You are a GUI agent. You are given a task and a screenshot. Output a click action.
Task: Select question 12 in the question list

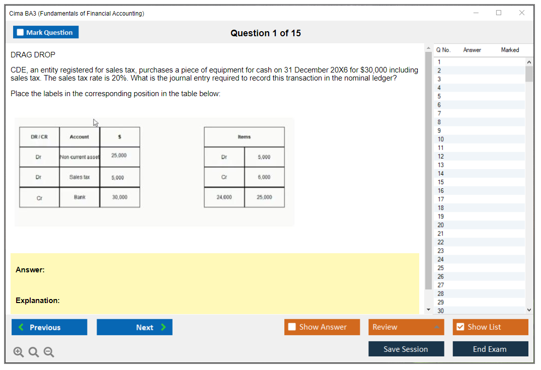pos(440,156)
